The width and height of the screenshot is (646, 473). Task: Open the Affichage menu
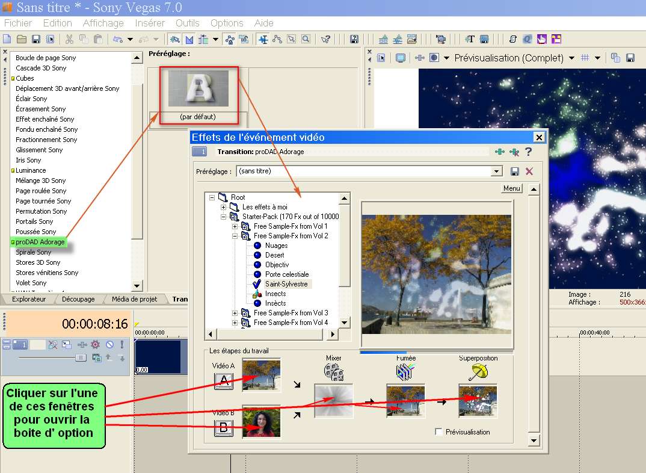point(103,23)
